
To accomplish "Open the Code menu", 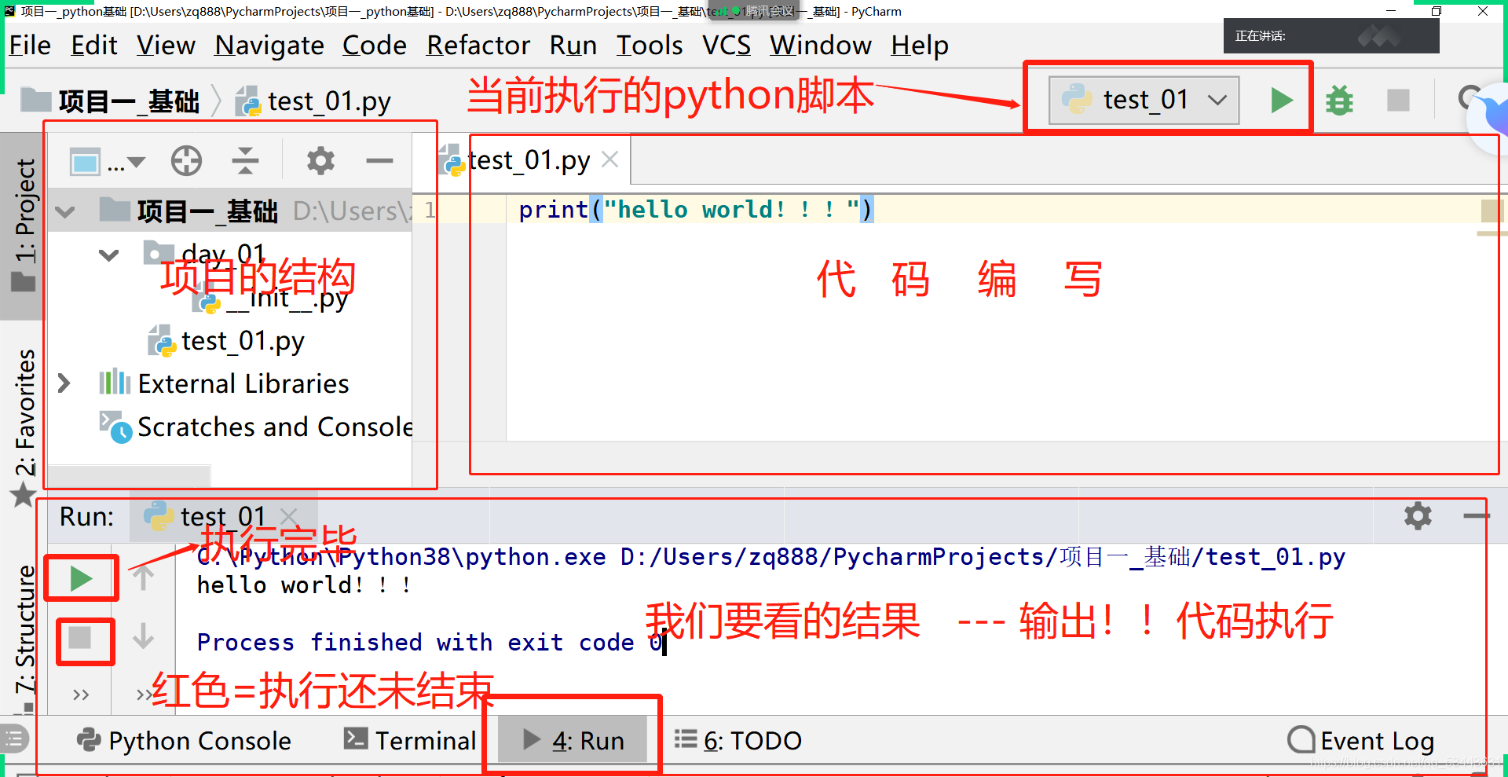I will point(375,46).
